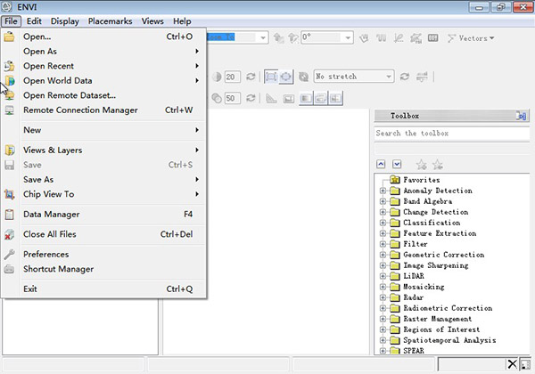Screen dimensions: 535x374
Task: Open the Vectors dropdown
Action: (x=471, y=38)
